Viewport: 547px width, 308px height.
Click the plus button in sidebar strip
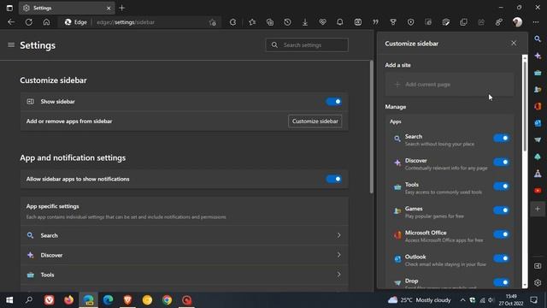(x=538, y=209)
